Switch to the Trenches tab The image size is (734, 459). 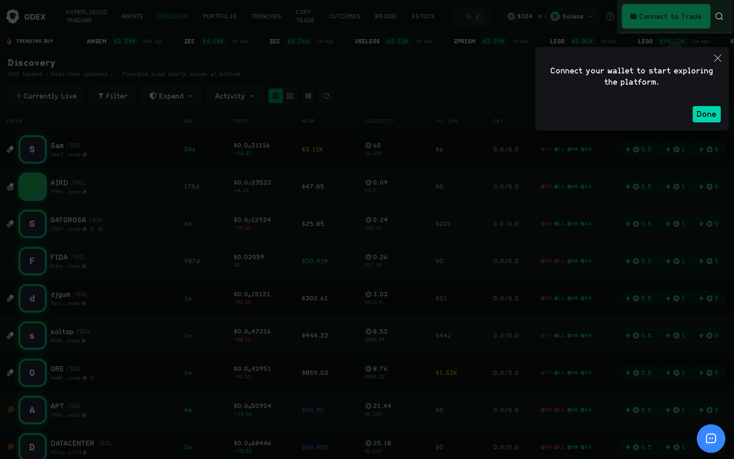[x=266, y=16]
